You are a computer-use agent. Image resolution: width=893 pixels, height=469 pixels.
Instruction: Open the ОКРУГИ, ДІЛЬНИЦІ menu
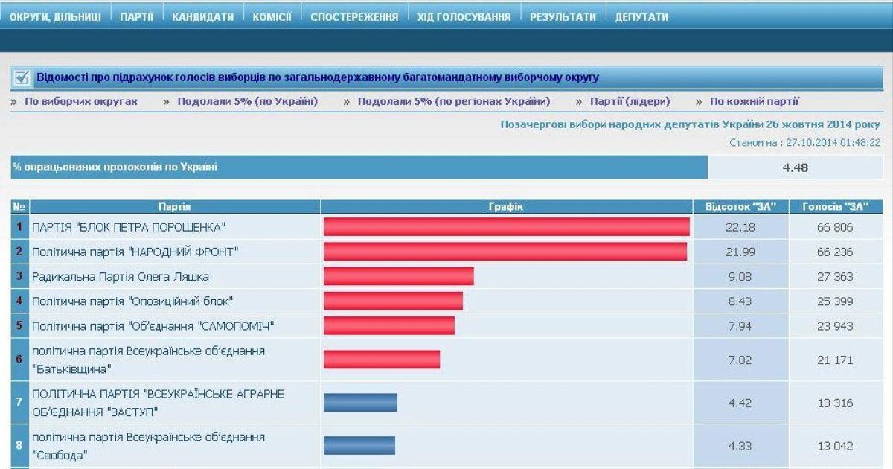click(x=55, y=16)
